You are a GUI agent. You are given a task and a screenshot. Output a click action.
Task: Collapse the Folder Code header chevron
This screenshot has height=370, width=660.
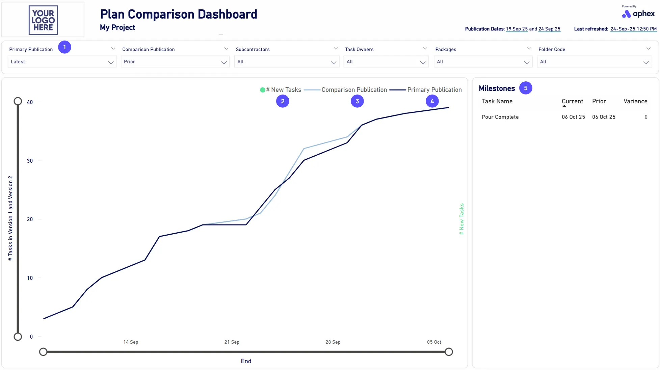pos(648,49)
